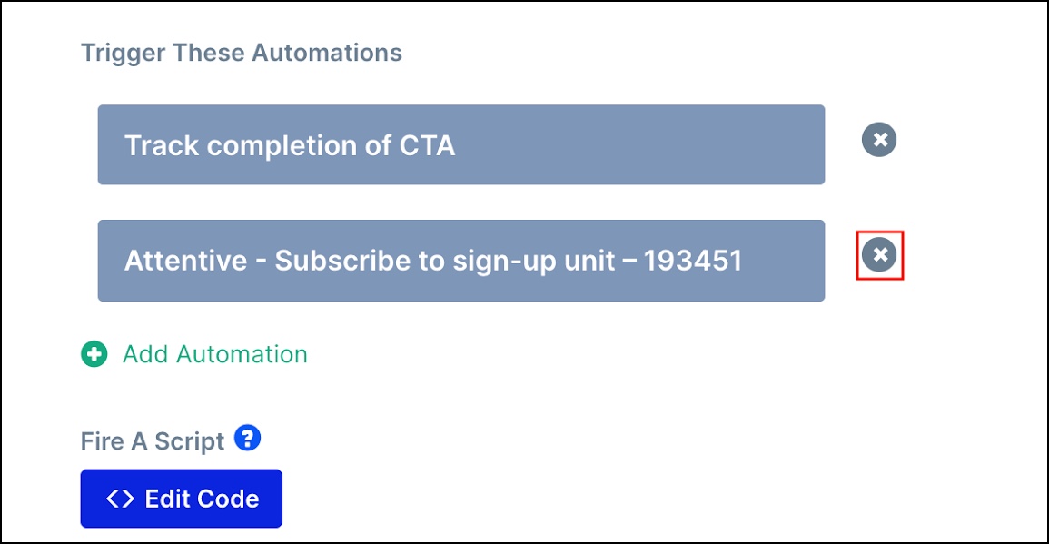Delete the Attentive Subscribe automation using its X
Viewport: 1049px width, 544px height.
tap(878, 254)
